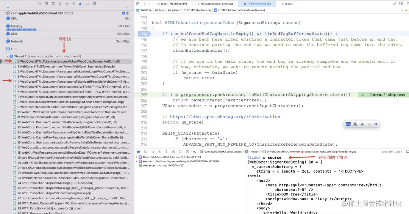Toggle the debug console pane icon
The image size is (409, 214).
(x=407, y=151)
